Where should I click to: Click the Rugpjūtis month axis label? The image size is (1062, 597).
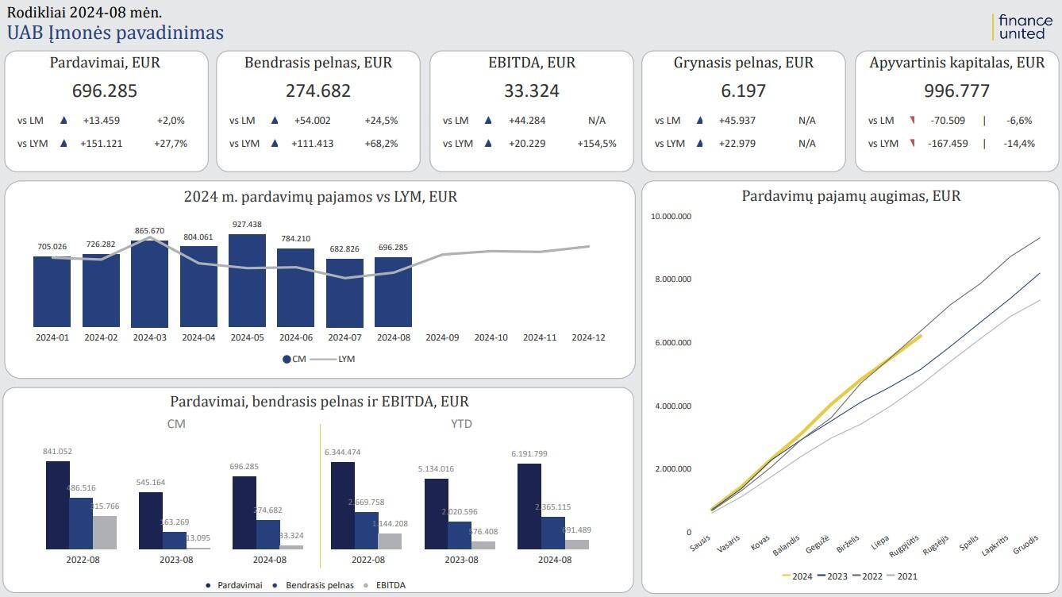905,547
